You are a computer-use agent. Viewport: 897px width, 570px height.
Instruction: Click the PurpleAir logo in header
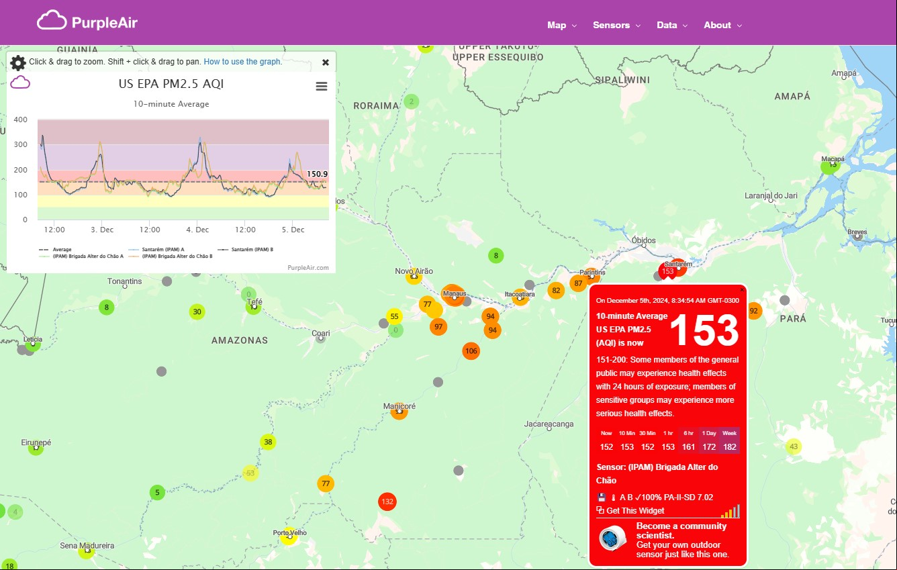tap(87, 21)
